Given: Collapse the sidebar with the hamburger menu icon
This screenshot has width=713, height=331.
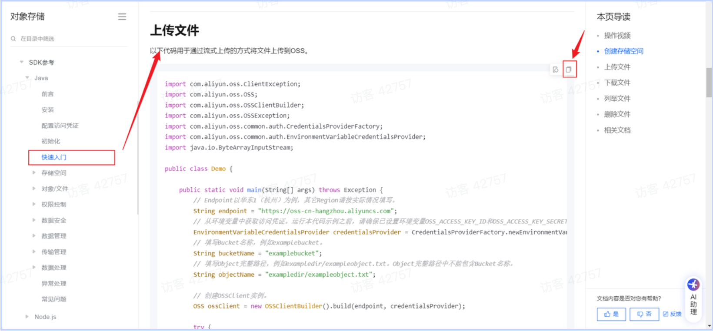Looking at the screenshot, I should 122,17.
